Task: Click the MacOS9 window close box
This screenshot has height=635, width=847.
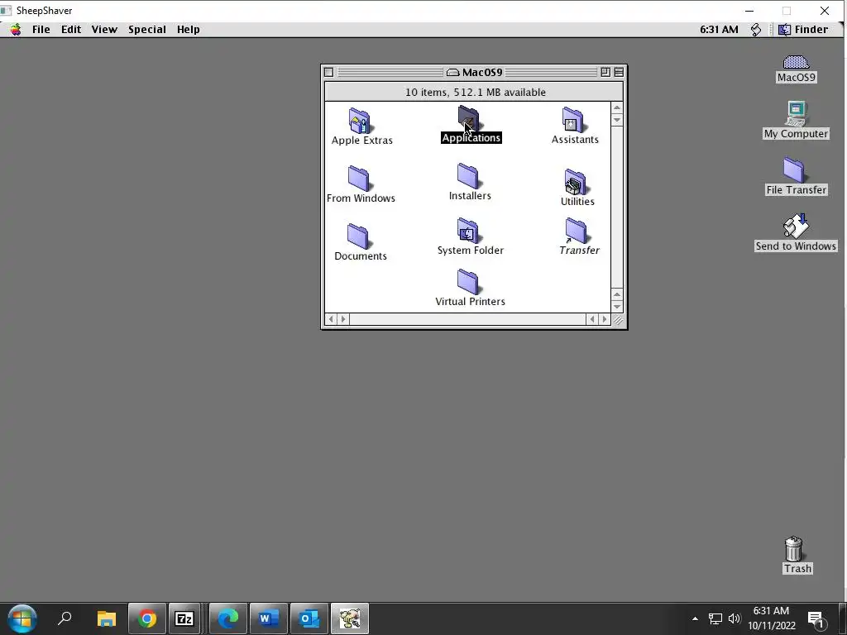Action: click(328, 73)
